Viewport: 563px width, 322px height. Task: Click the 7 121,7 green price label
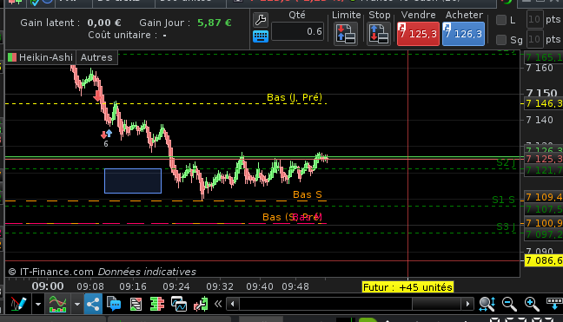pyautogui.click(x=544, y=170)
